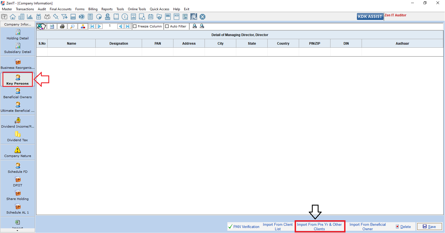This screenshot has height=233, width=445.
Task: Open the bar chart toolbar icon
Action: [30, 17]
